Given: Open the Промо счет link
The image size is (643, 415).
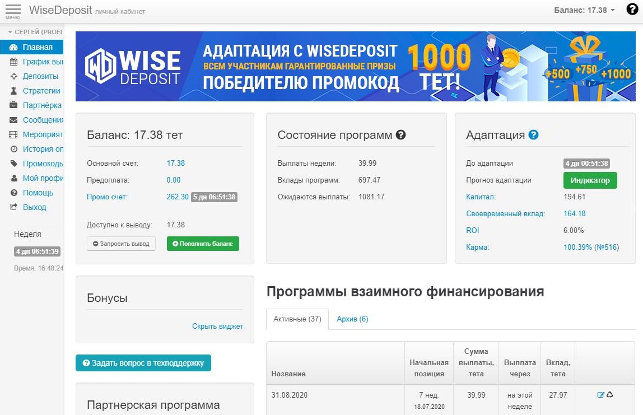Looking at the screenshot, I should click(107, 197).
